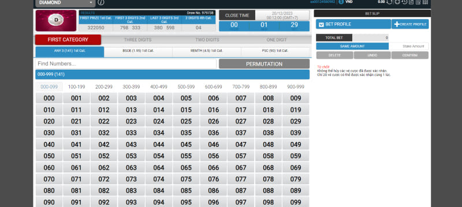Image resolution: width=462 pixels, height=207 pixels.
Task: Select the 300-399 number range
Action: pos(131,87)
